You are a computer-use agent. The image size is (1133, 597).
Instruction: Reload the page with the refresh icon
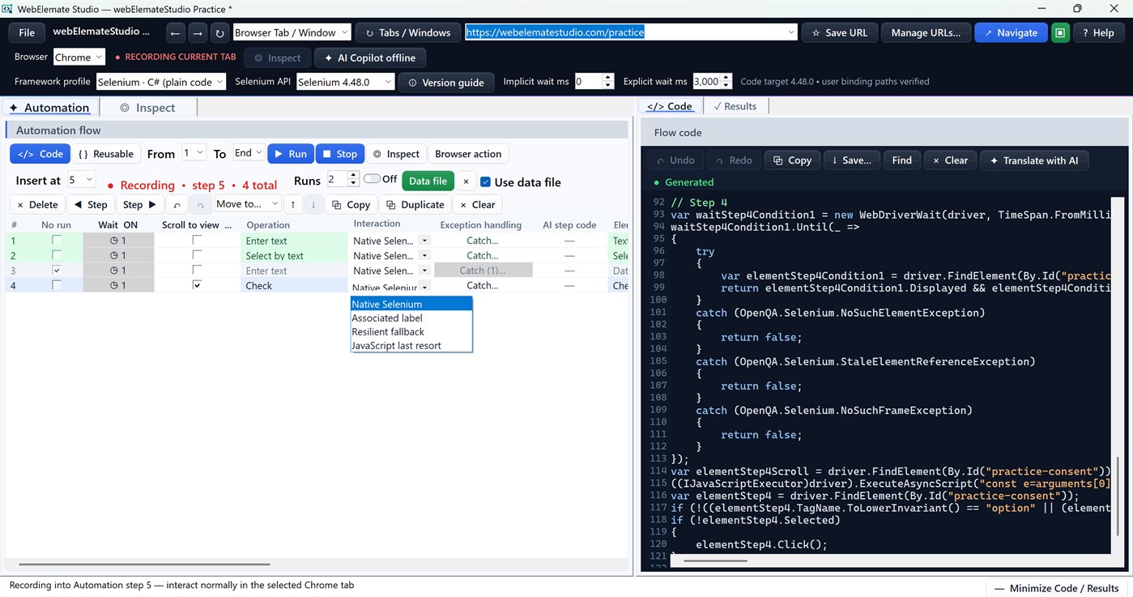pos(219,32)
